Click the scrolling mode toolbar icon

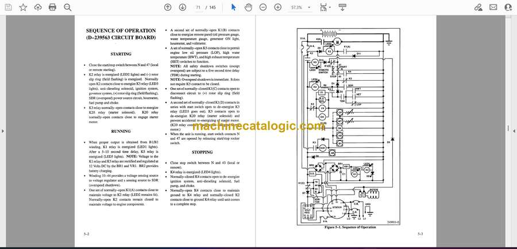click(x=342, y=7)
